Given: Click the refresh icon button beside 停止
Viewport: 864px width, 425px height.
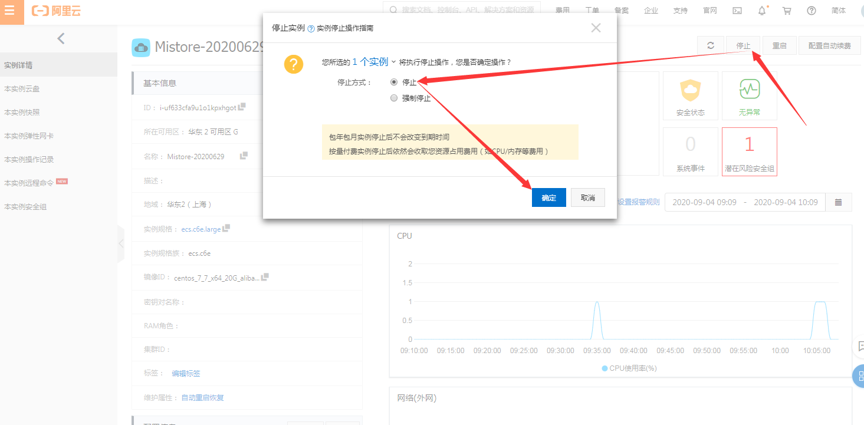Looking at the screenshot, I should [711, 45].
